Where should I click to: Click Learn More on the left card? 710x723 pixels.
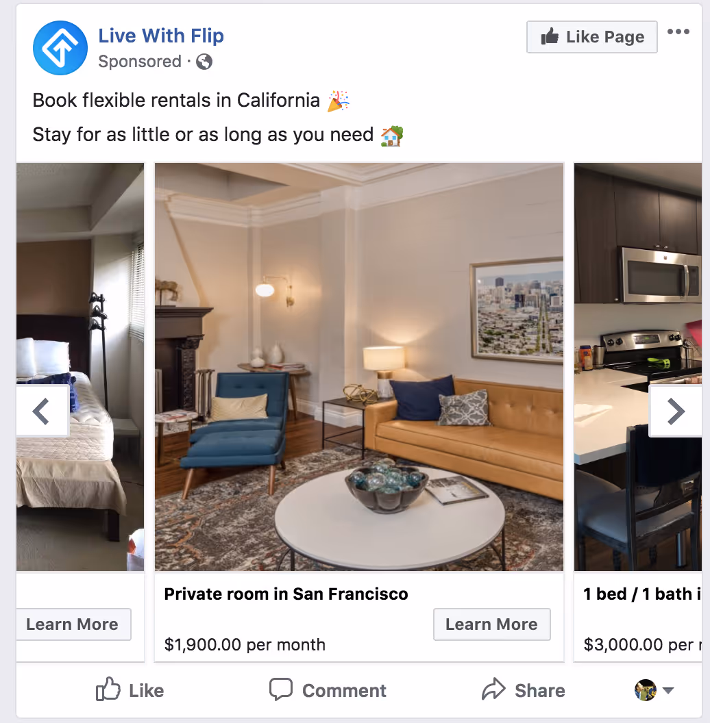(73, 624)
